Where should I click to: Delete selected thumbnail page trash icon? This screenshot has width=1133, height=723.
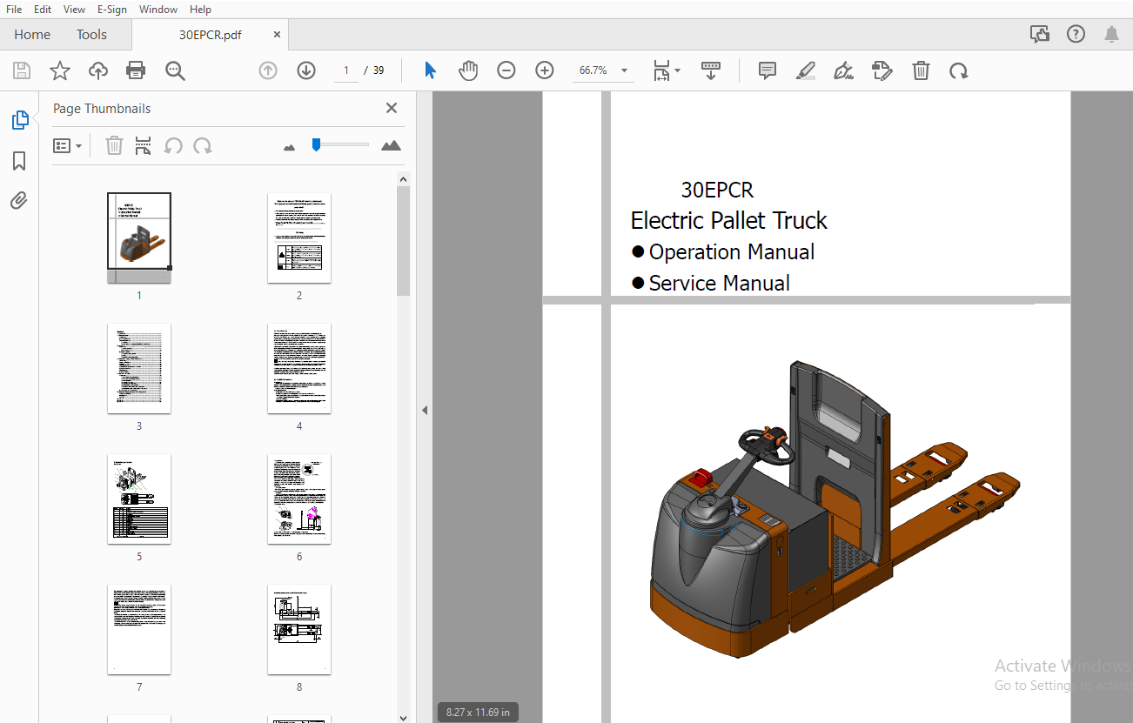coord(114,145)
